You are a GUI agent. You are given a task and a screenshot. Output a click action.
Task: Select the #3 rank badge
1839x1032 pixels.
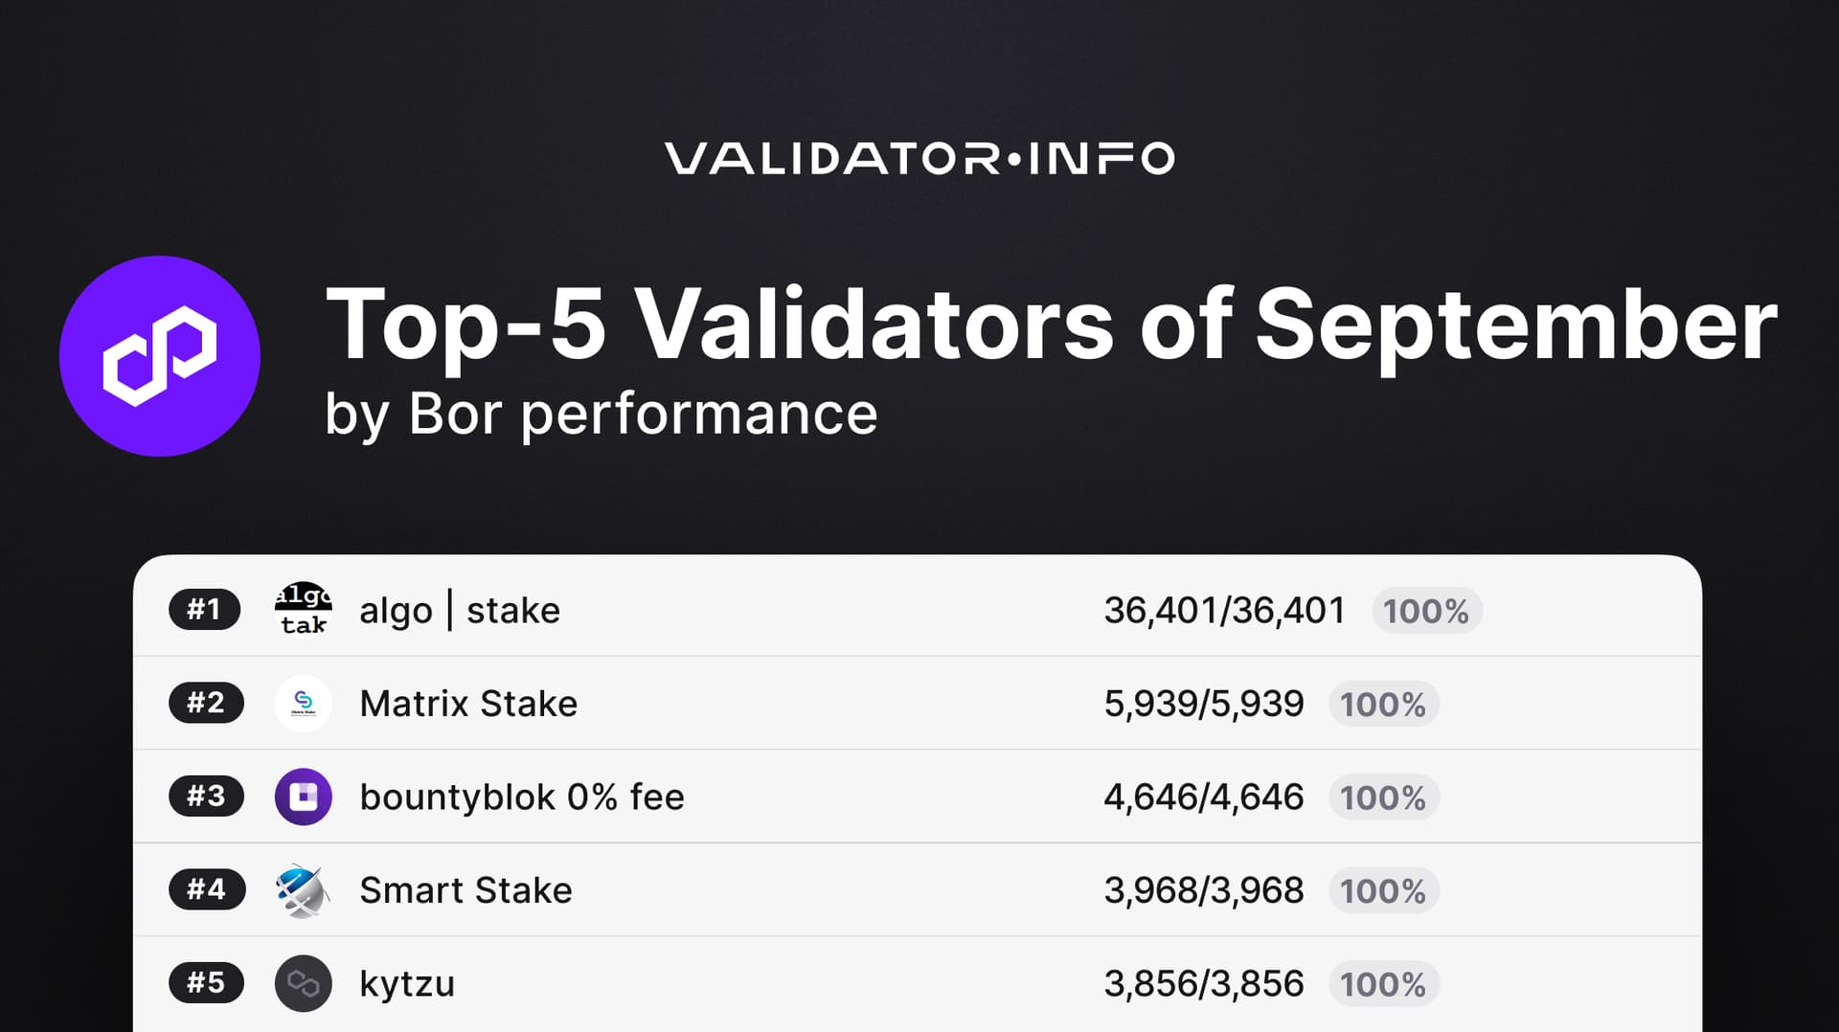click(x=206, y=796)
